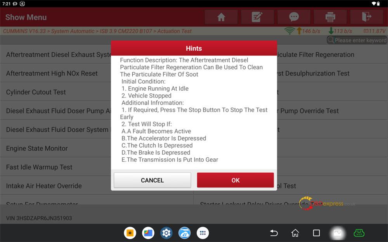Click the Wi-Fi signal icon in status strip
Image resolution: width=388 pixels, height=242 pixels.
point(289,31)
